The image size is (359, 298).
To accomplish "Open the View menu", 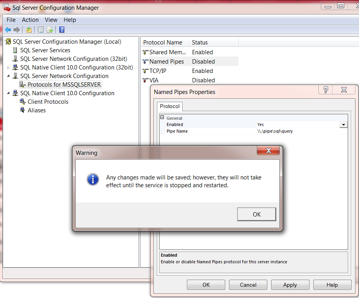I will [x=51, y=20].
